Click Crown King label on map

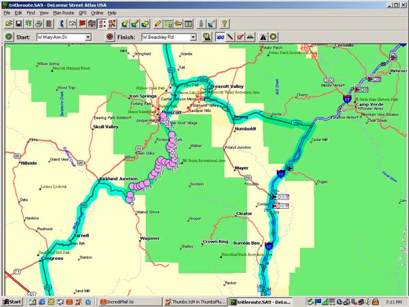pyautogui.click(x=215, y=242)
